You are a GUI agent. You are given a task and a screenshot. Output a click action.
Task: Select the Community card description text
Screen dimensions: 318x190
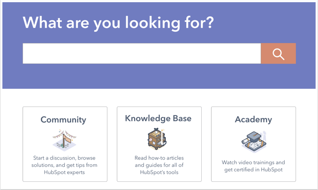(x=65, y=165)
